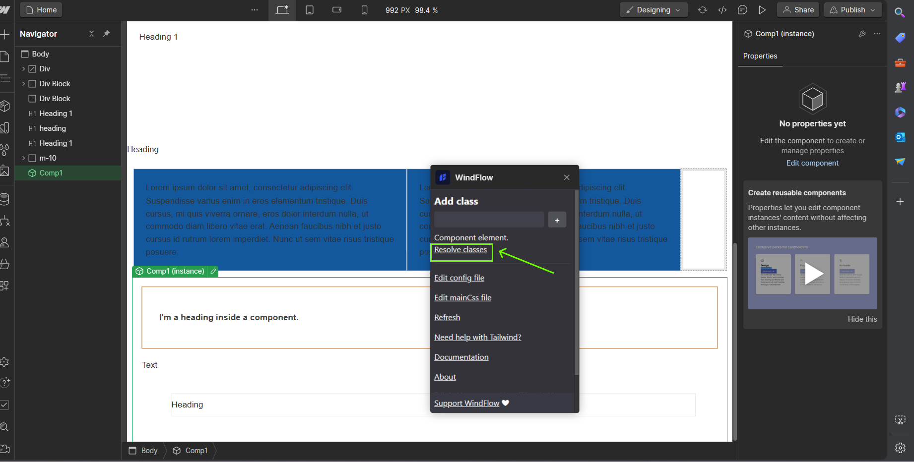Select the Properties tab
914x462 pixels.
point(760,56)
